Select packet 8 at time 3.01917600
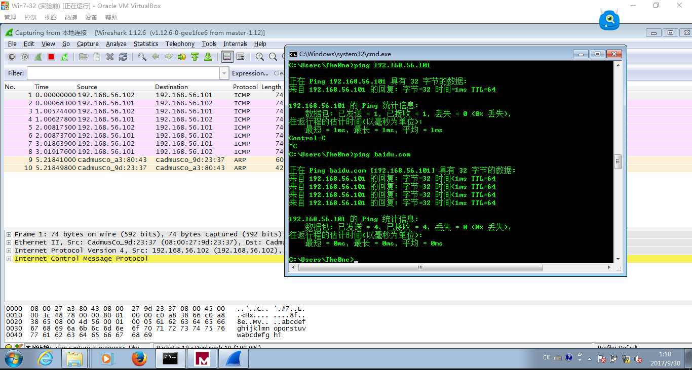The width and height of the screenshot is (692, 370). (144, 151)
